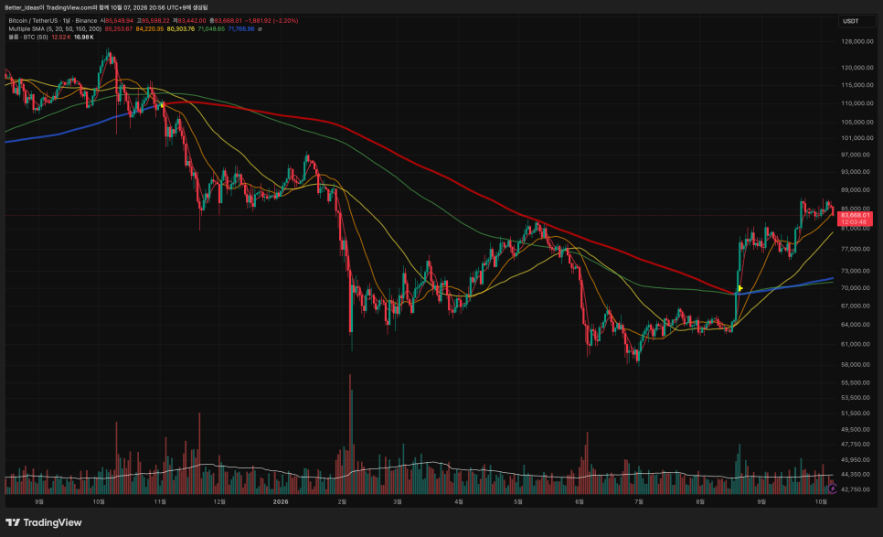Click the Bitcoin / TetherUS symbol title
The width and height of the screenshot is (883, 537).
33,21
